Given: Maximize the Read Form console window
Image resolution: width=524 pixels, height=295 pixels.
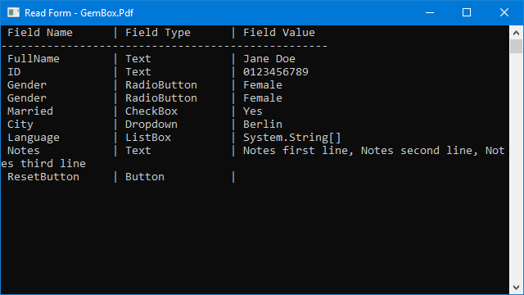Looking at the screenshot, I should (x=467, y=13).
